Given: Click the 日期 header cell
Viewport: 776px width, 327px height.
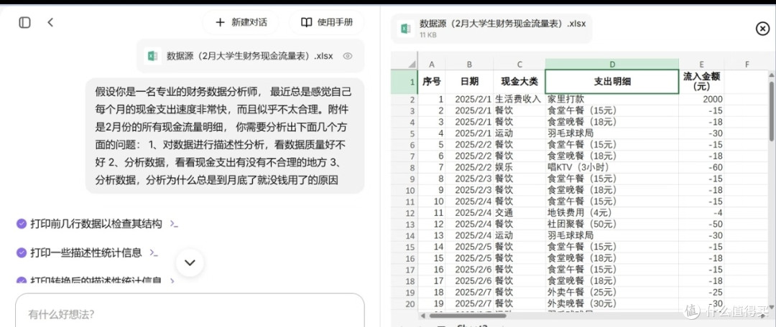Looking at the screenshot, I should coord(469,82).
